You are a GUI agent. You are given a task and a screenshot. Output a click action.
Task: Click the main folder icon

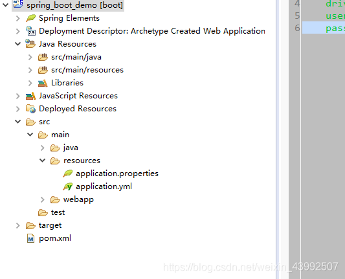(43, 135)
